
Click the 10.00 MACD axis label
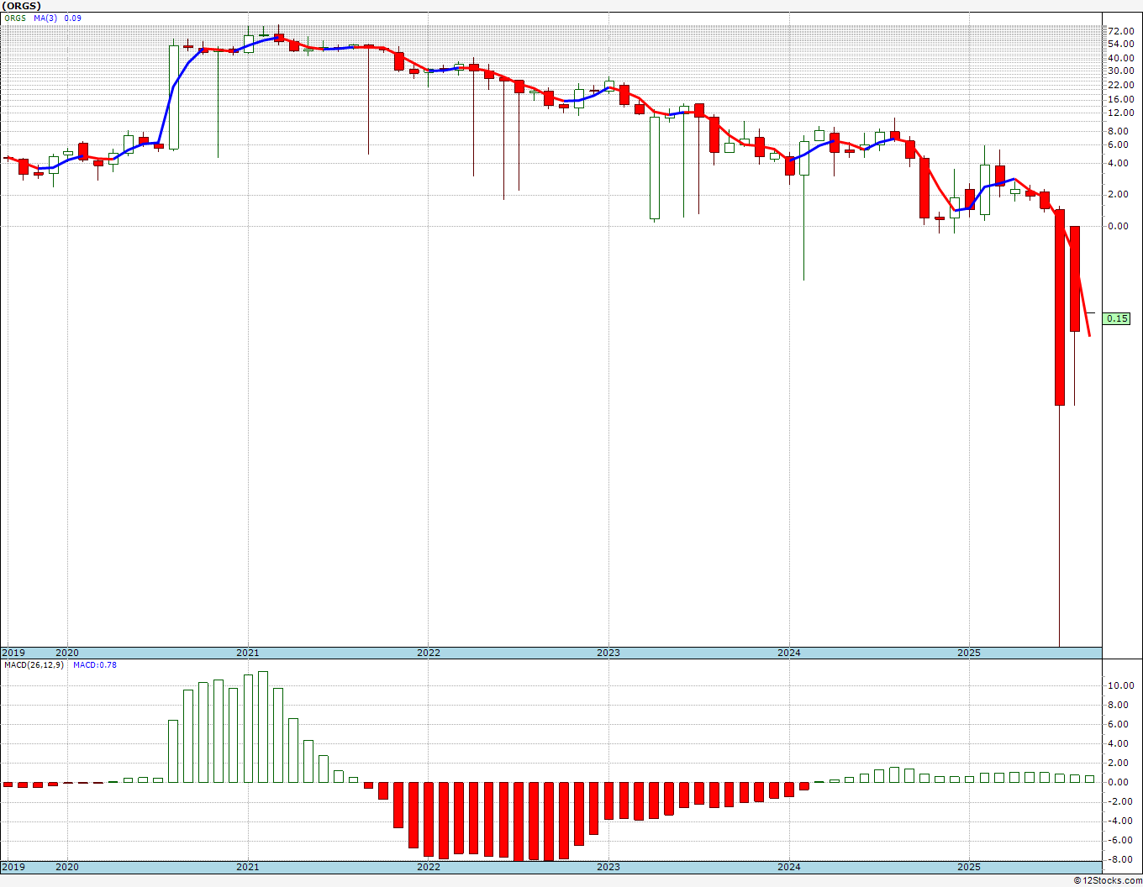click(x=1119, y=685)
